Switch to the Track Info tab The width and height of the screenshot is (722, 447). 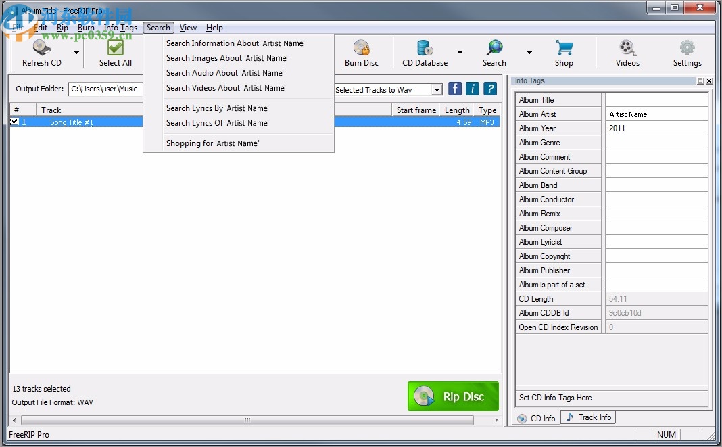point(587,417)
